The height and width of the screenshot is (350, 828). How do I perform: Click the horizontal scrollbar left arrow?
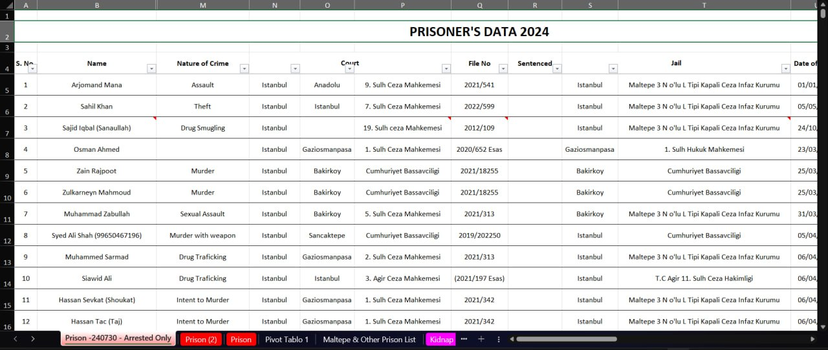point(512,339)
